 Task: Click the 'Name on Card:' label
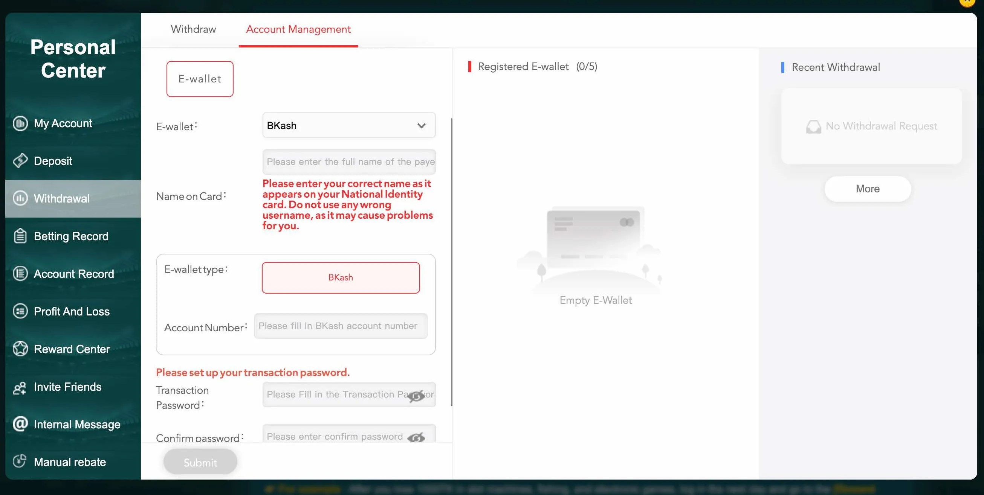click(191, 196)
